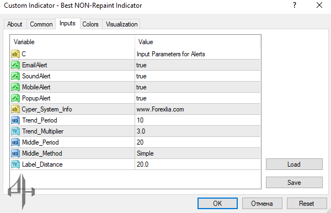Click the Reset button

tap(307, 204)
